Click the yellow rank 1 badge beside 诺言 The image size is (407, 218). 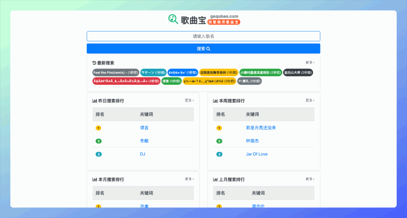coord(98,128)
